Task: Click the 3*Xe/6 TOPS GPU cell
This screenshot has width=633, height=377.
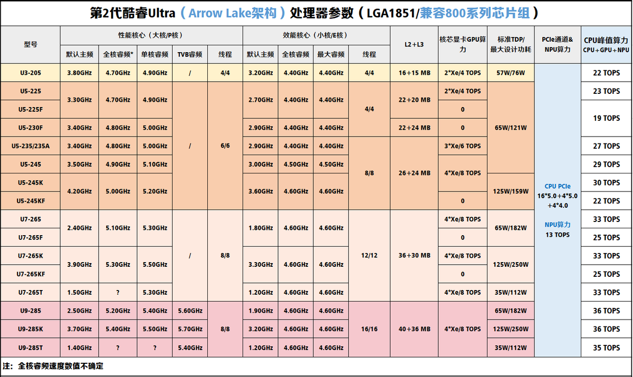Action: [462, 146]
